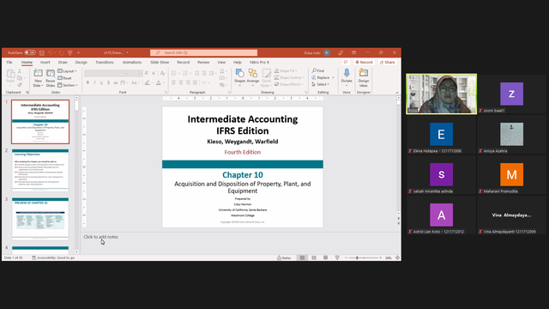Screen dimensions: 549x309
Task: Switch to the Animations tab
Action: point(132,62)
